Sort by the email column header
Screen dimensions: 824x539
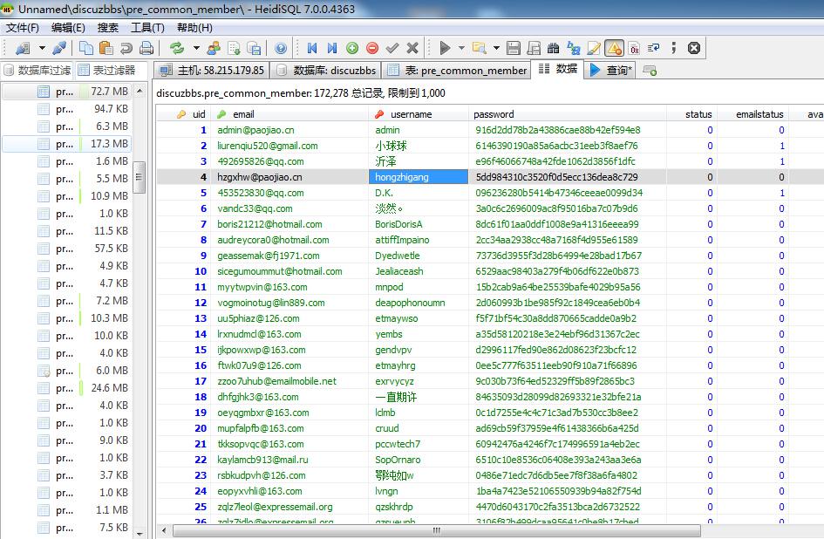(x=289, y=114)
